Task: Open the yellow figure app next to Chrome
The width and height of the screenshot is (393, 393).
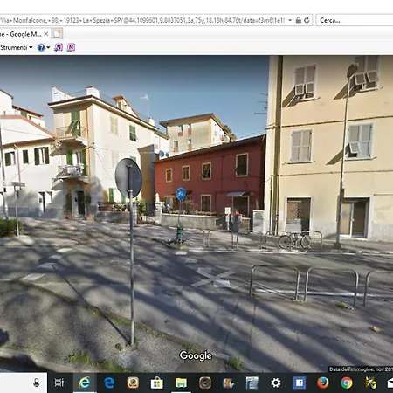Action: pyautogui.click(x=370, y=383)
